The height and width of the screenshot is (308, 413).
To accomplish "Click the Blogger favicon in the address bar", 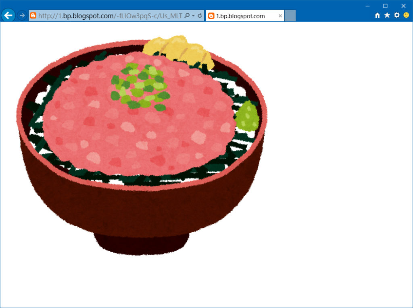I will point(32,16).
